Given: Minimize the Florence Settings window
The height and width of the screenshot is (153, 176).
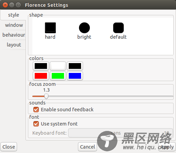Looking at the screenshot, I should [x=12, y=5].
